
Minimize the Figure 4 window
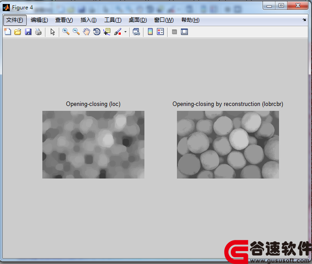click(269, 6)
